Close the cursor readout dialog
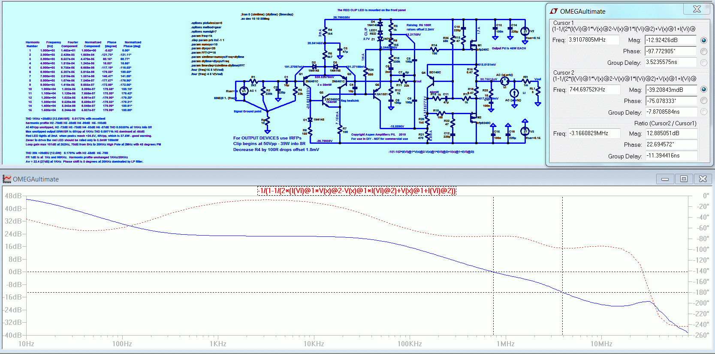This screenshot has width=715, height=354. (x=697, y=9)
